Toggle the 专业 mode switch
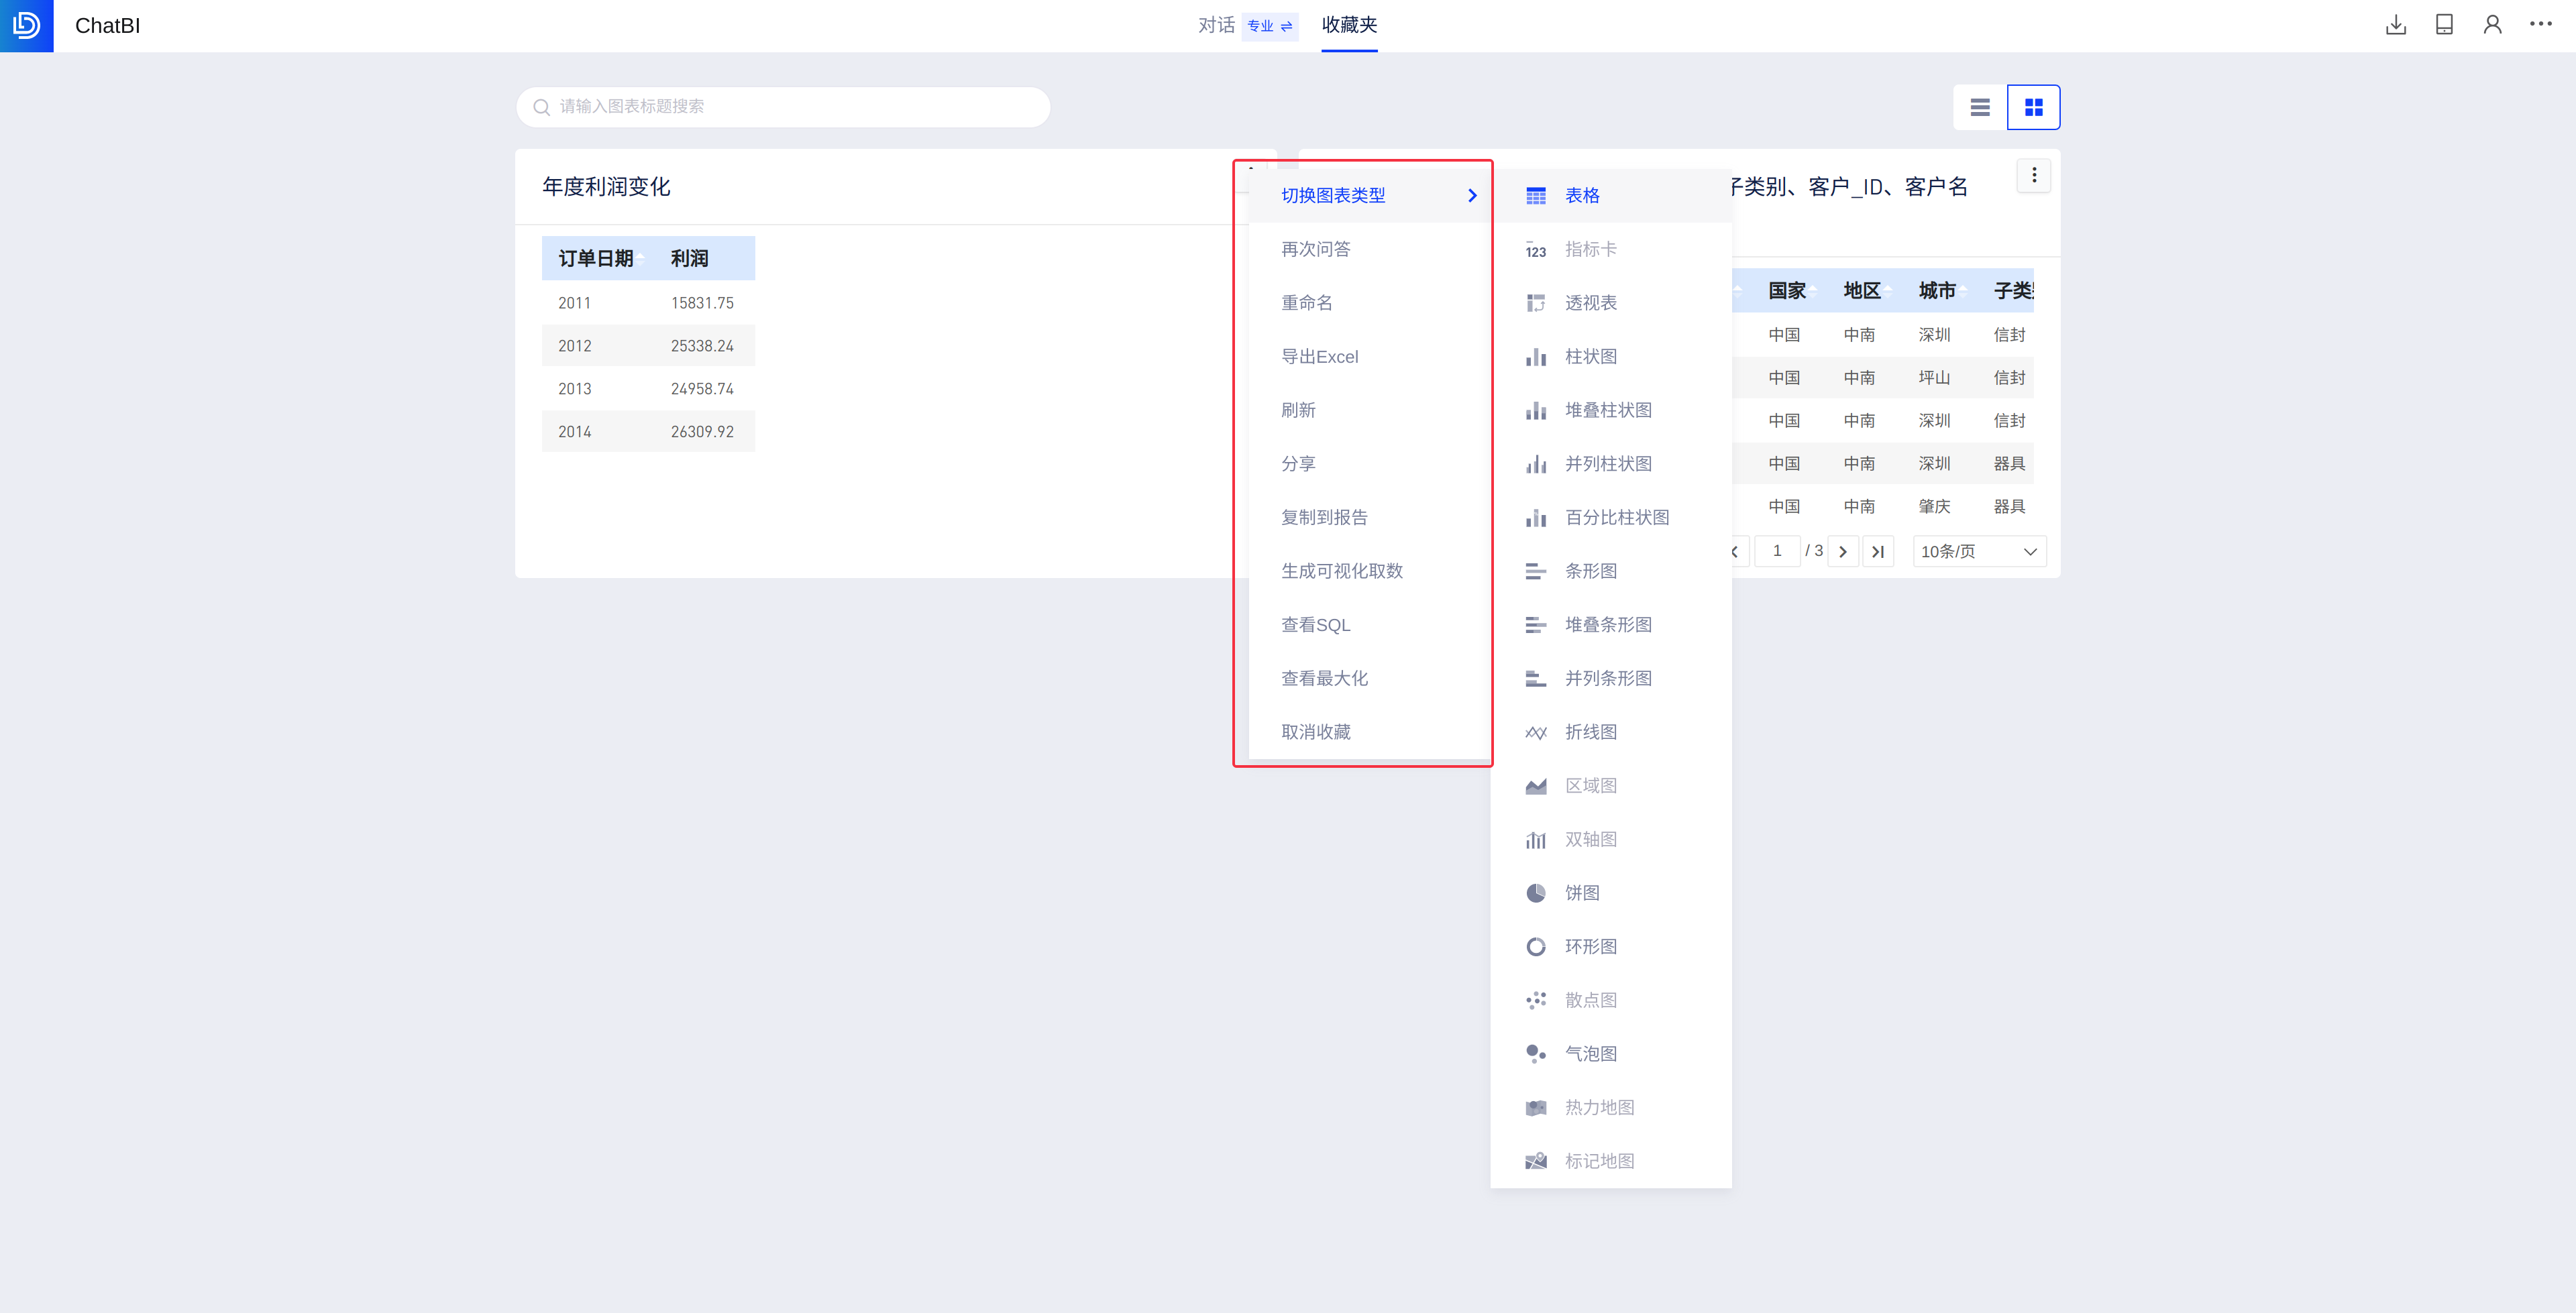 click(x=1269, y=26)
